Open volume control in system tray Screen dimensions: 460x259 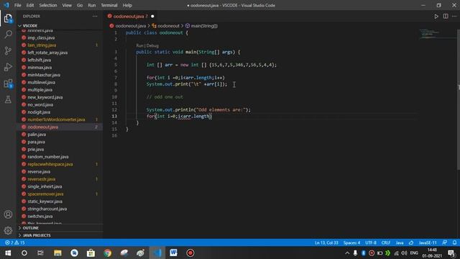tap(404, 253)
